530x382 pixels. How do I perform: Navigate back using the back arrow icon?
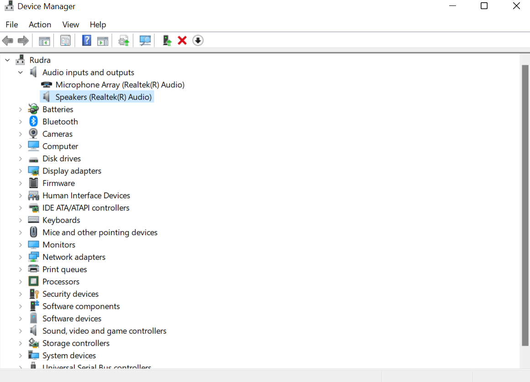tap(7, 40)
